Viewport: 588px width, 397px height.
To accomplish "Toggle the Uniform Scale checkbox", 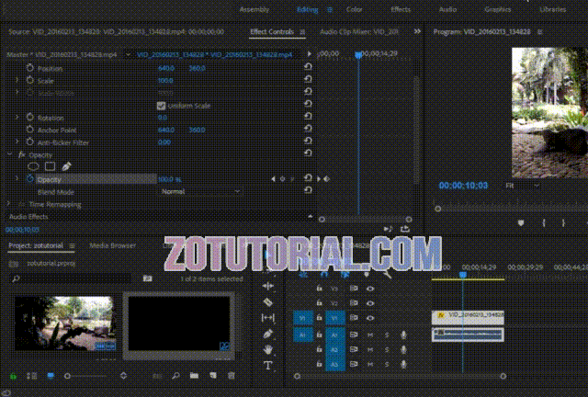I will (162, 106).
